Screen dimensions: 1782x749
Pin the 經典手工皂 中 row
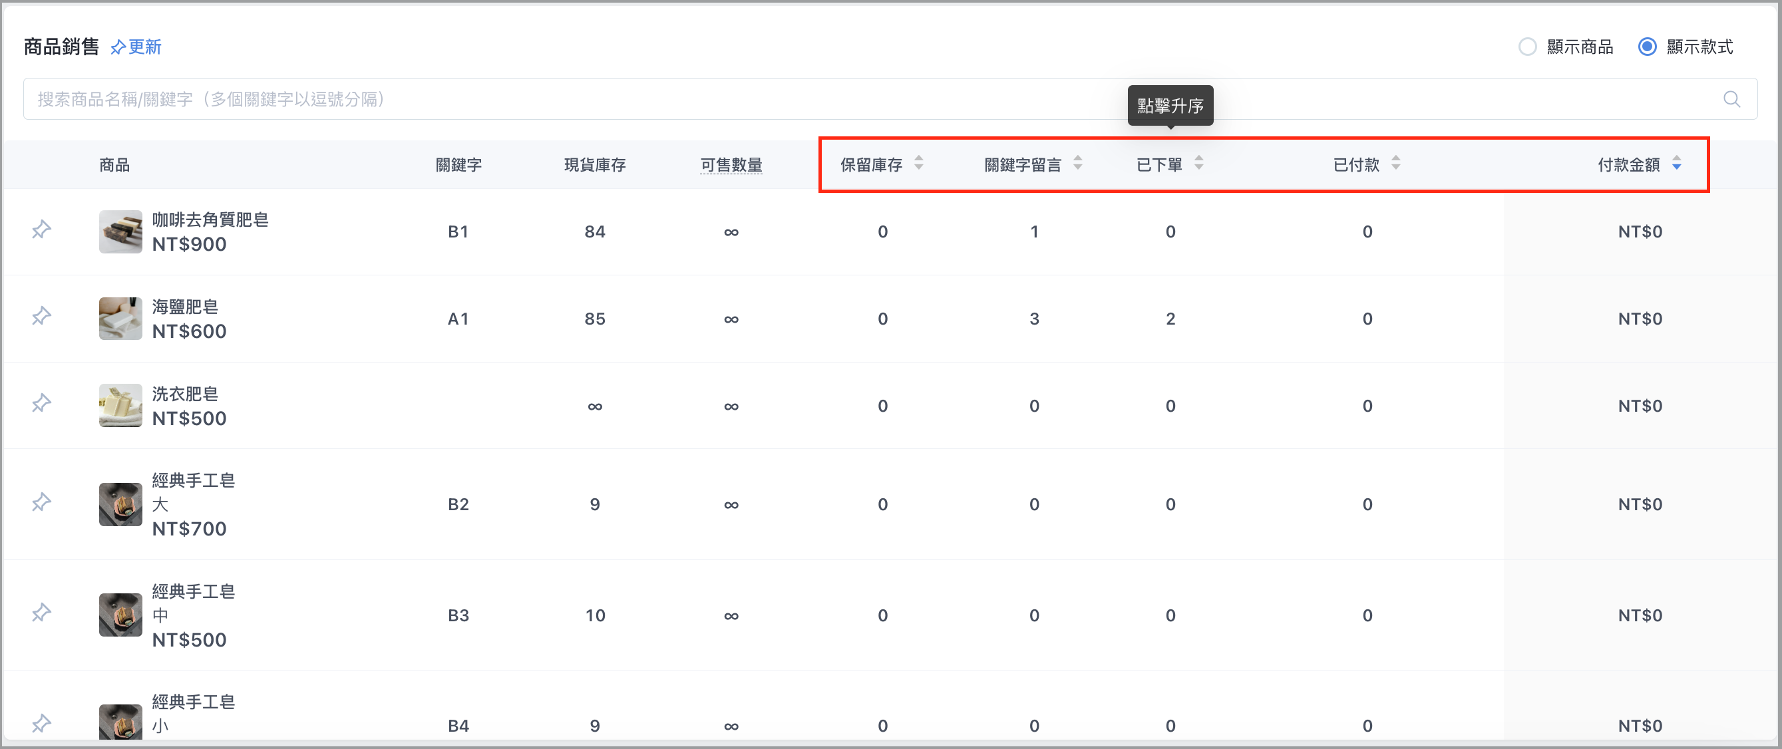[41, 613]
